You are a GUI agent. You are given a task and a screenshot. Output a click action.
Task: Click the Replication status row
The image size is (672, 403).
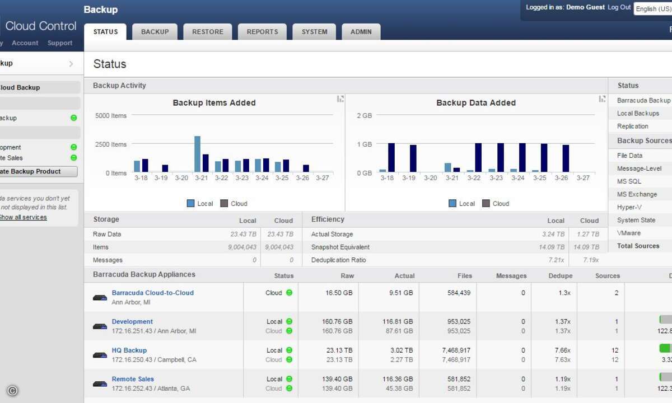point(640,126)
